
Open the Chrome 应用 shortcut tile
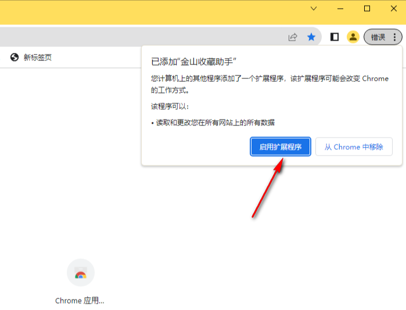[81, 272]
